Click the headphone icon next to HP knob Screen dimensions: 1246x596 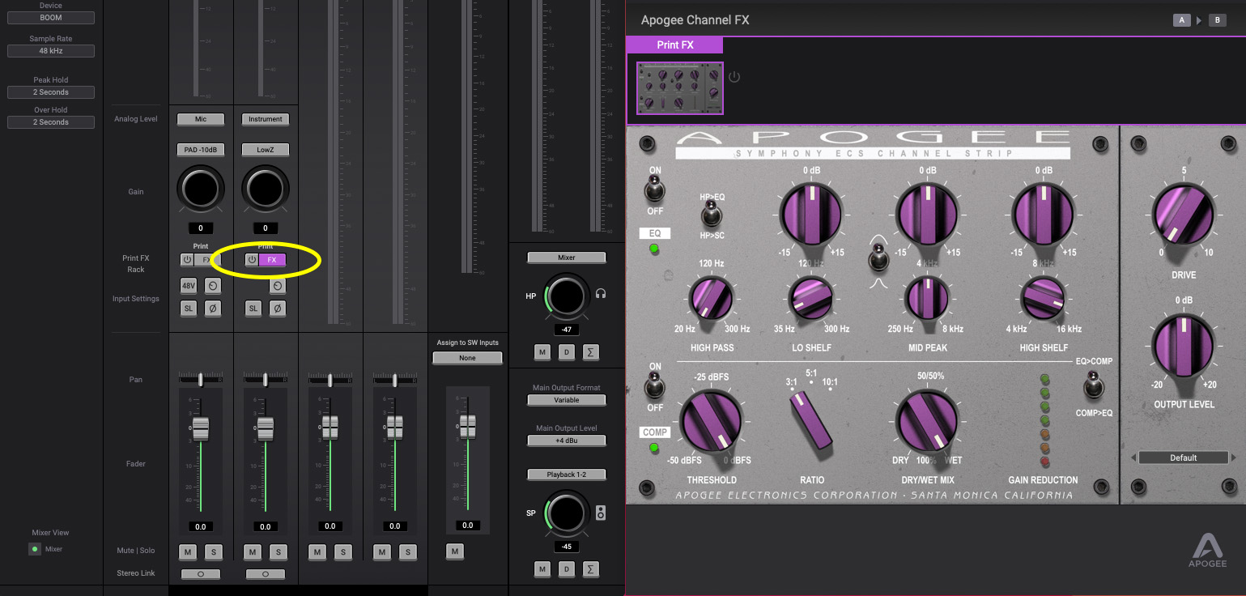601,295
